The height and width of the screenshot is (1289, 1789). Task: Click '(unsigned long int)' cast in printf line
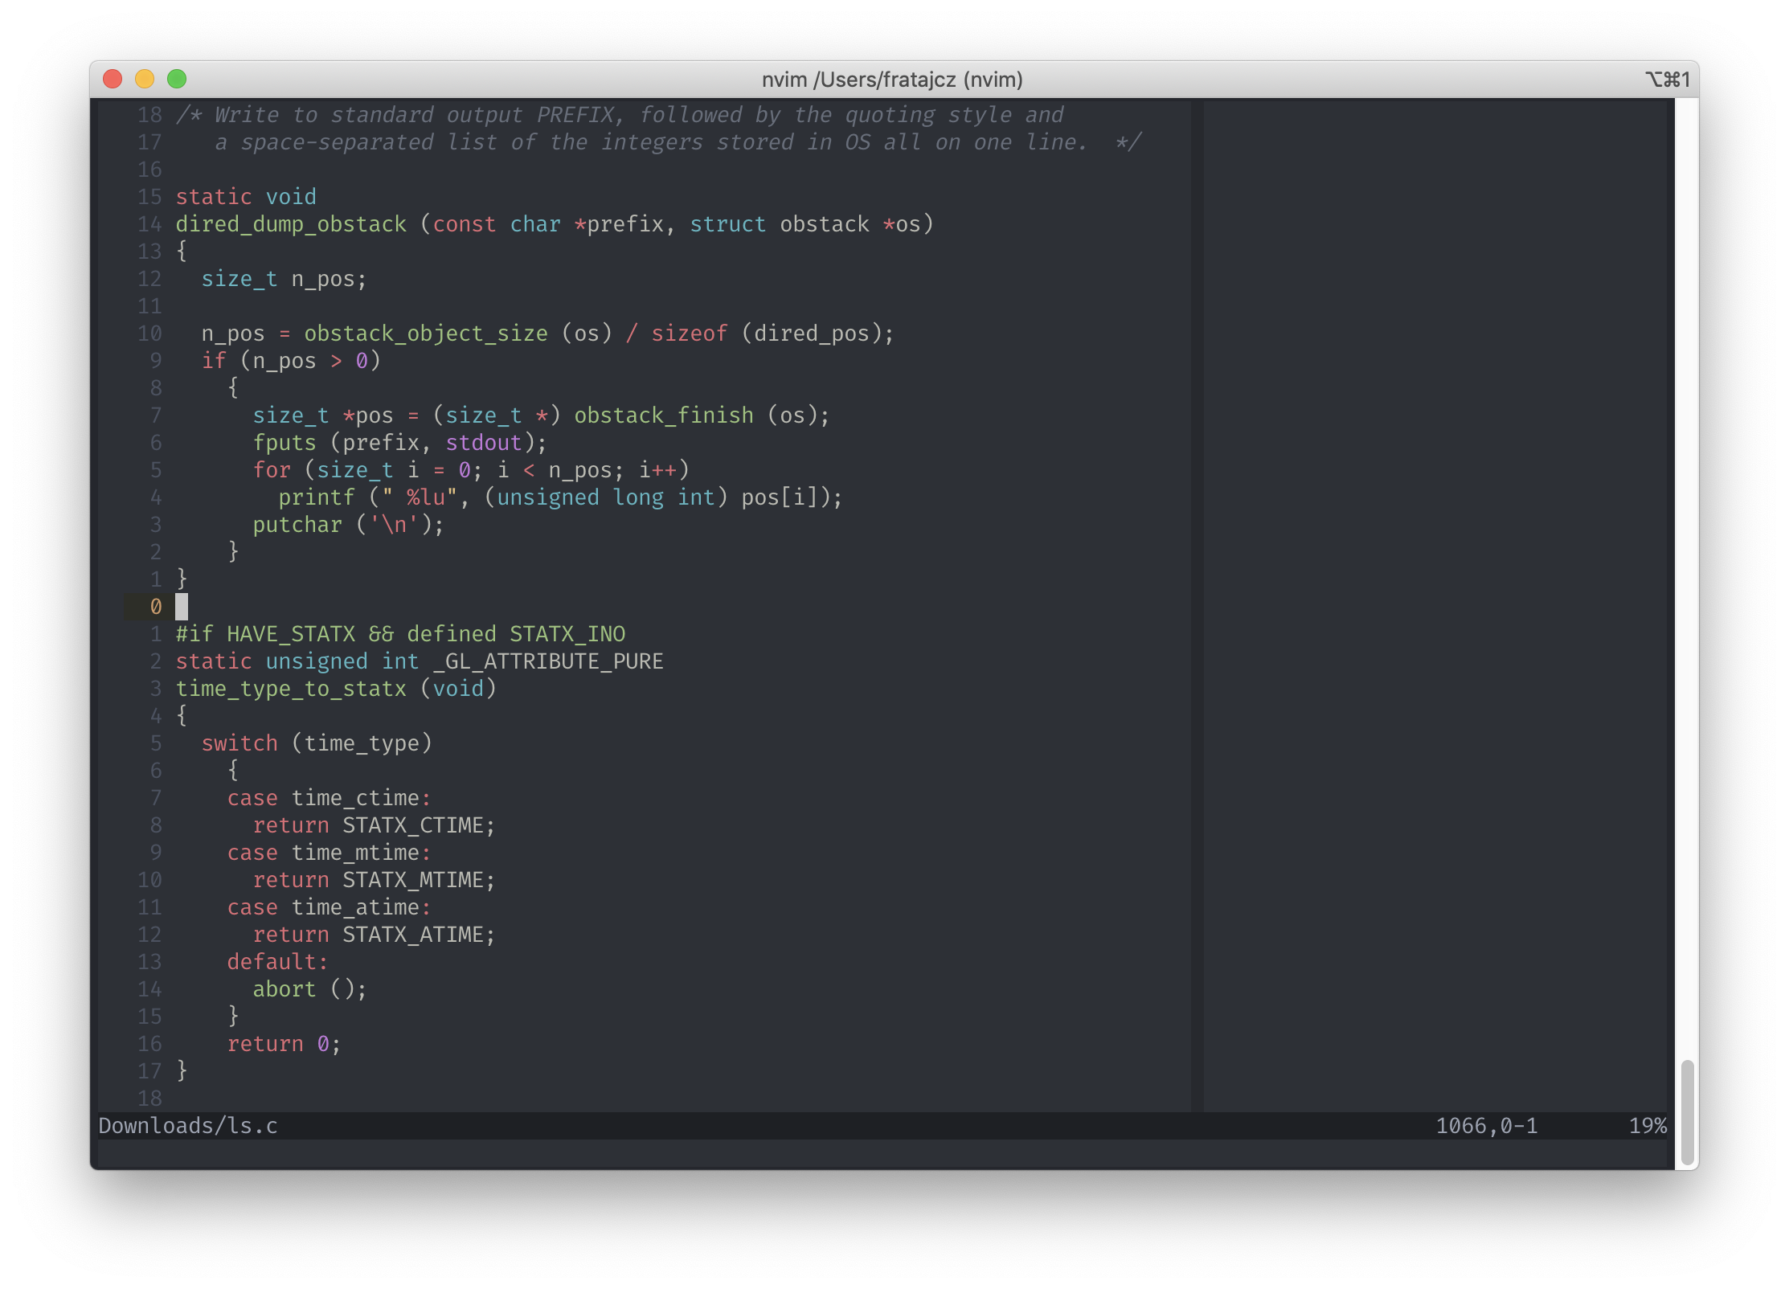pyautogui.click(x=606, y=497)
